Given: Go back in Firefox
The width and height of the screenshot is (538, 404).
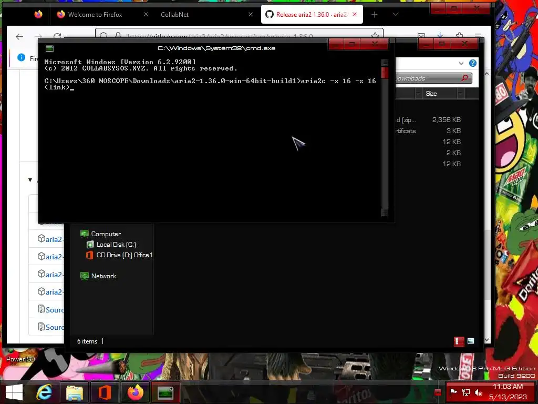Looking at the screenshot, I should point(19,36).
